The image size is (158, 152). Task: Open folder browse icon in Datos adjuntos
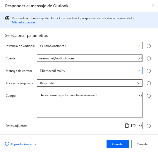133,126
